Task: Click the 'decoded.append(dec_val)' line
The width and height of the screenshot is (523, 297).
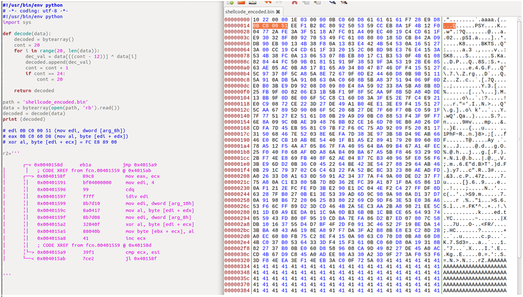Action: pyautogui.click(x=59, y=62)
